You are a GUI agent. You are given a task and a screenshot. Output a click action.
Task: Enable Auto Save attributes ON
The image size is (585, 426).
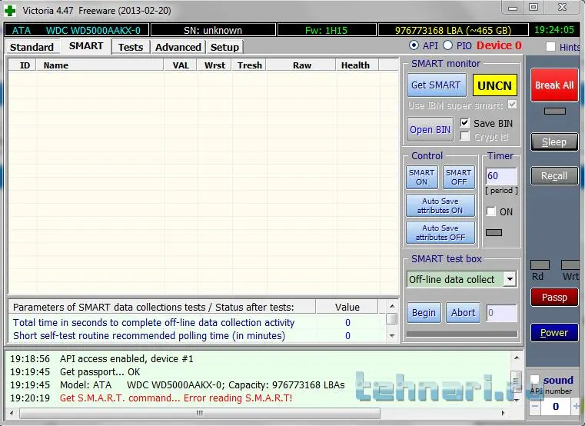click(x=440, y=205)
